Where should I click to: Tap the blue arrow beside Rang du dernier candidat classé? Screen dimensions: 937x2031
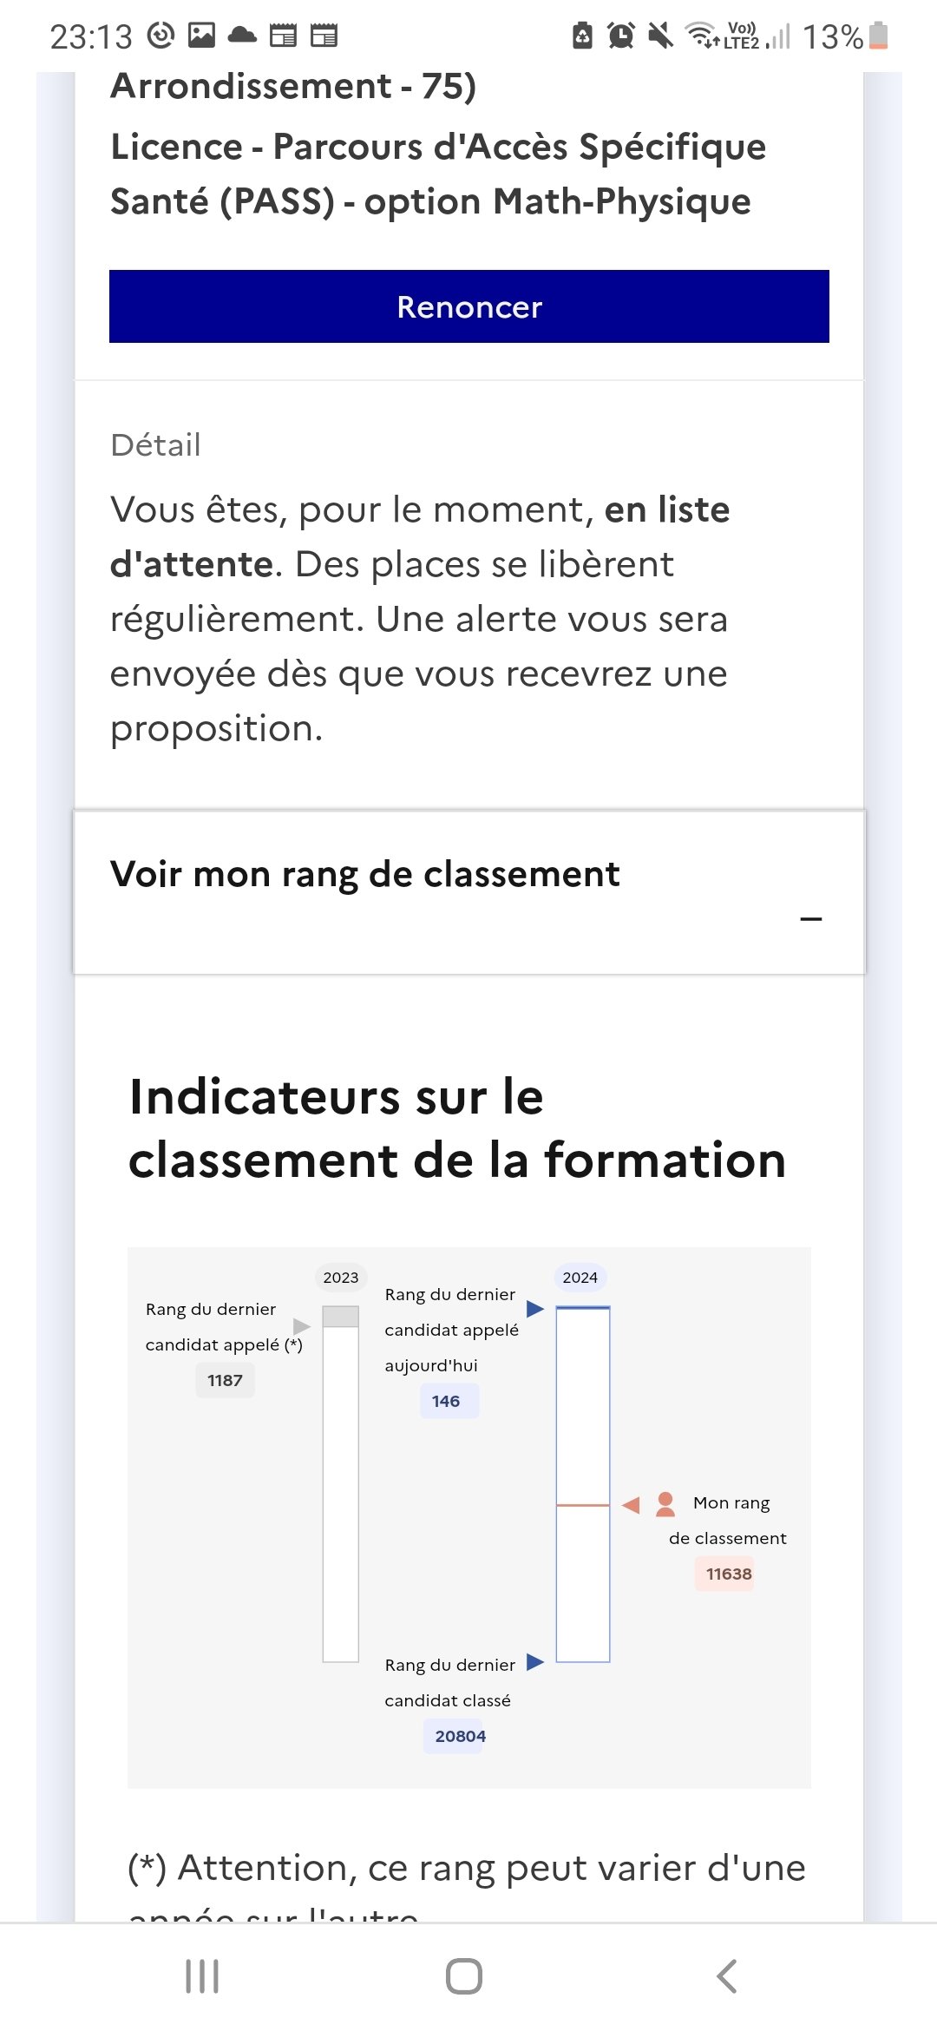(535, 1662)
